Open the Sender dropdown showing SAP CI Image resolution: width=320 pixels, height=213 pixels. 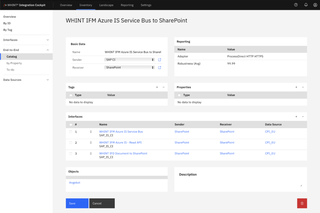(x=130, y=60)
